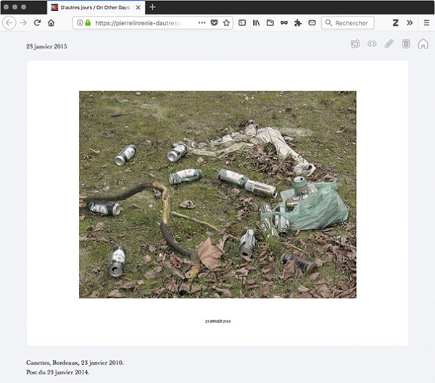Go to the Firefox home page
This screenshot has width=435, height=383.
coord(51,23)
